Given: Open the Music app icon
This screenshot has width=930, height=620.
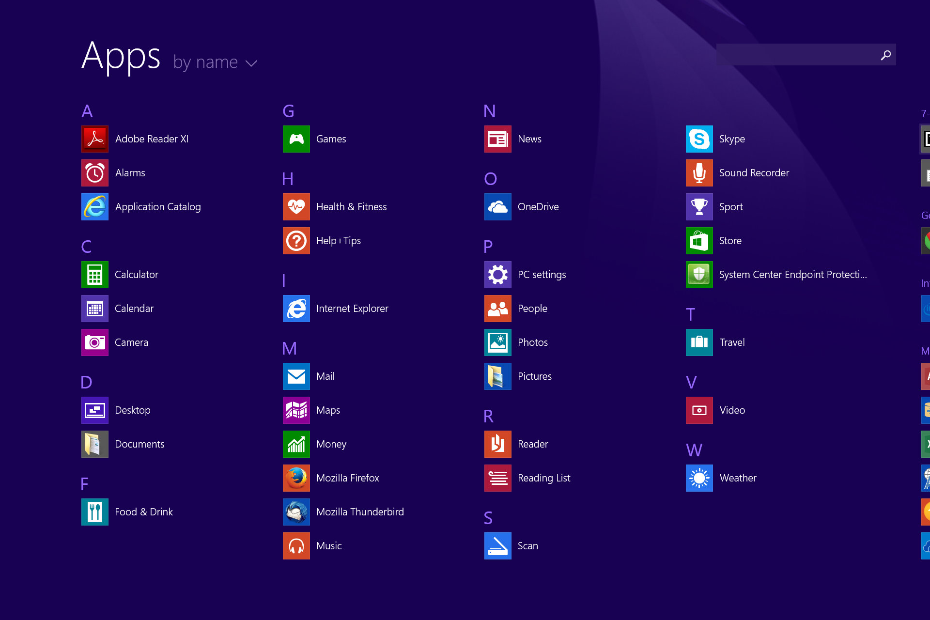Looking at the screenshot, I should tap(296, 546).
